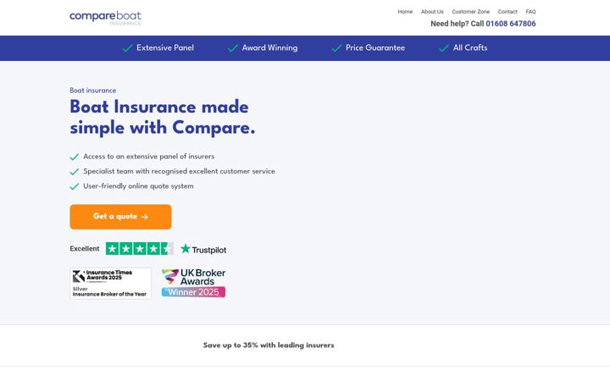Click 'Access to an extensive panel of insurers' text

pos(148,157)
